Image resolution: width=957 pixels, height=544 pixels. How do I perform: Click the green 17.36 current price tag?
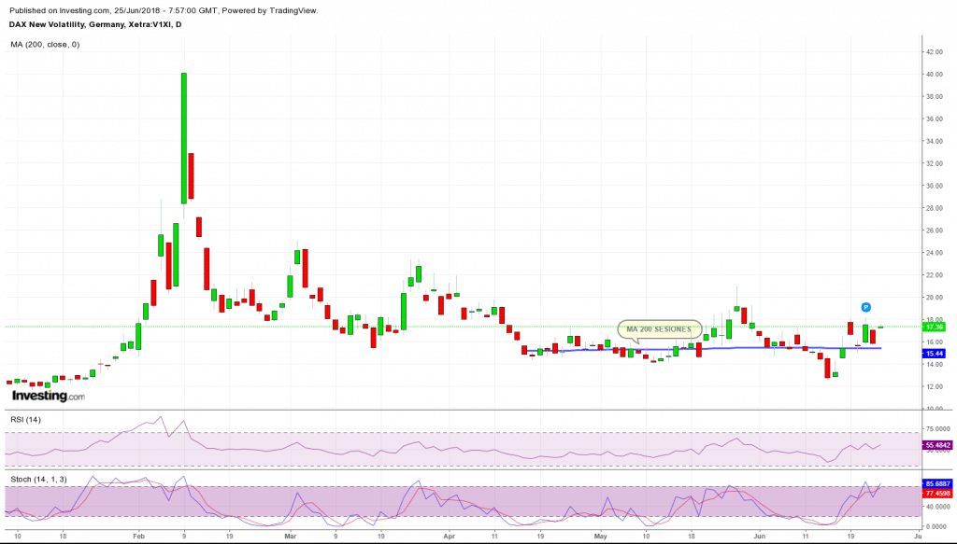pyautogui.click(x=932, y=328)
